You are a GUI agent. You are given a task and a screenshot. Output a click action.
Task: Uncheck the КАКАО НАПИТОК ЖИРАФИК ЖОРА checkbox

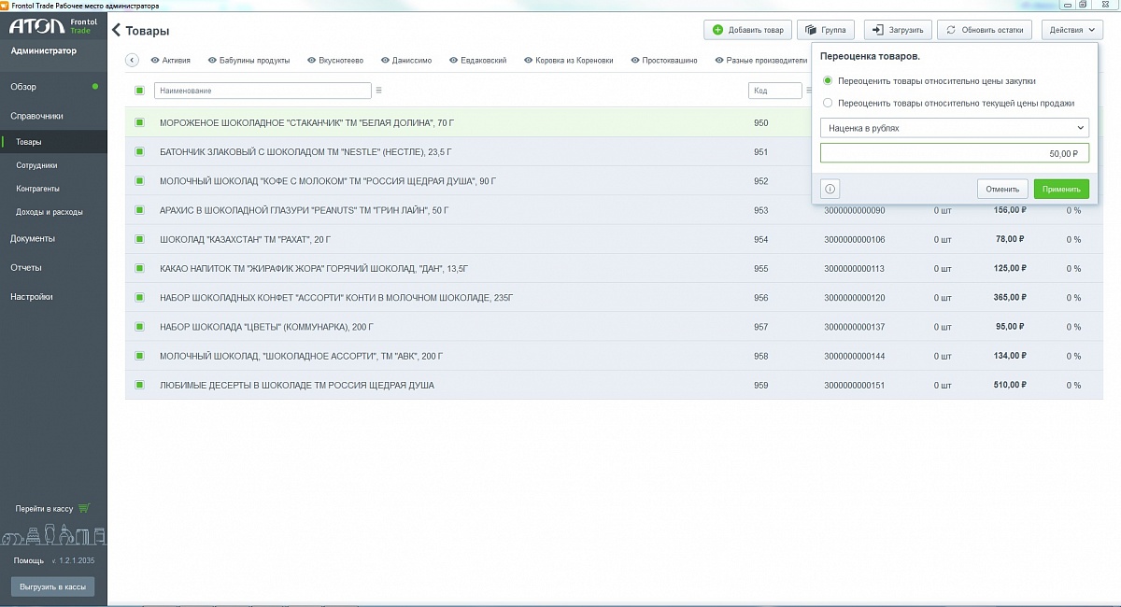click(x=139, y=268)
